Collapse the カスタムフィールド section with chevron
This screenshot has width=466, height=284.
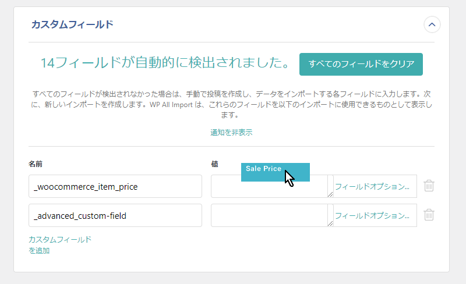click(x=432, y=24)
